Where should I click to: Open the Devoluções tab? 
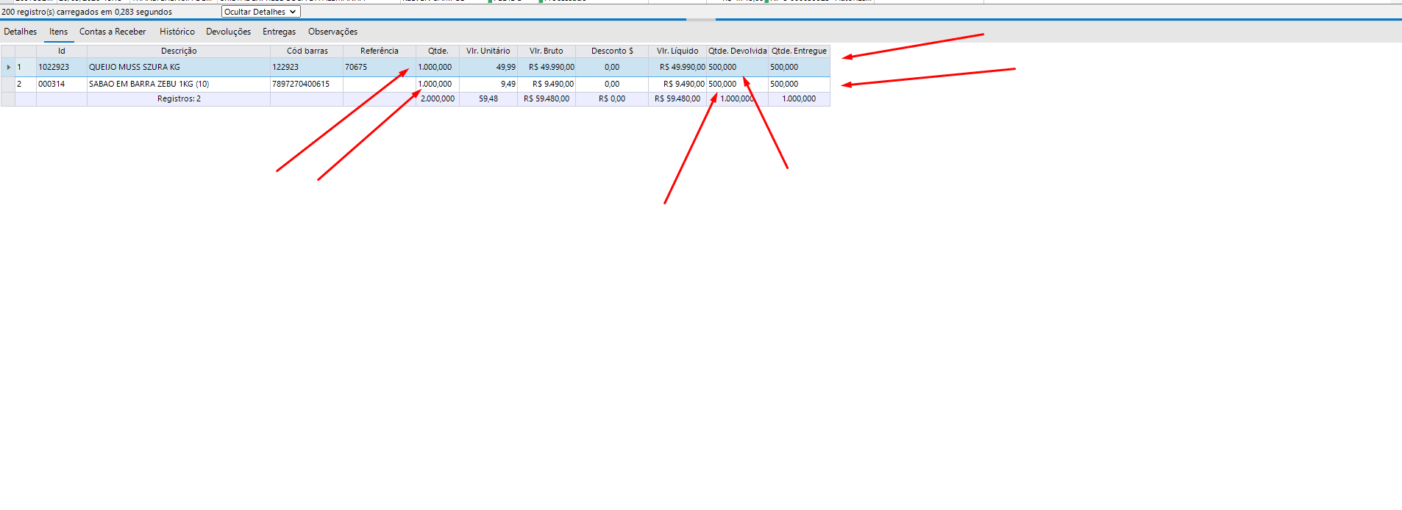[x=228, y=32]
